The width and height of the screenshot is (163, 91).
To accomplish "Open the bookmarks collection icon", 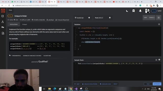I will (133, 11).
